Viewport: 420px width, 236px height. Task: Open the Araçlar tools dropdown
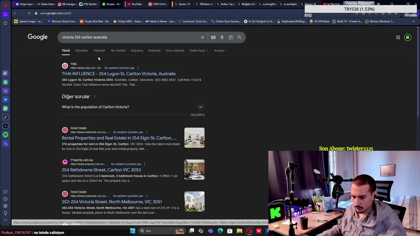point(221,50)
